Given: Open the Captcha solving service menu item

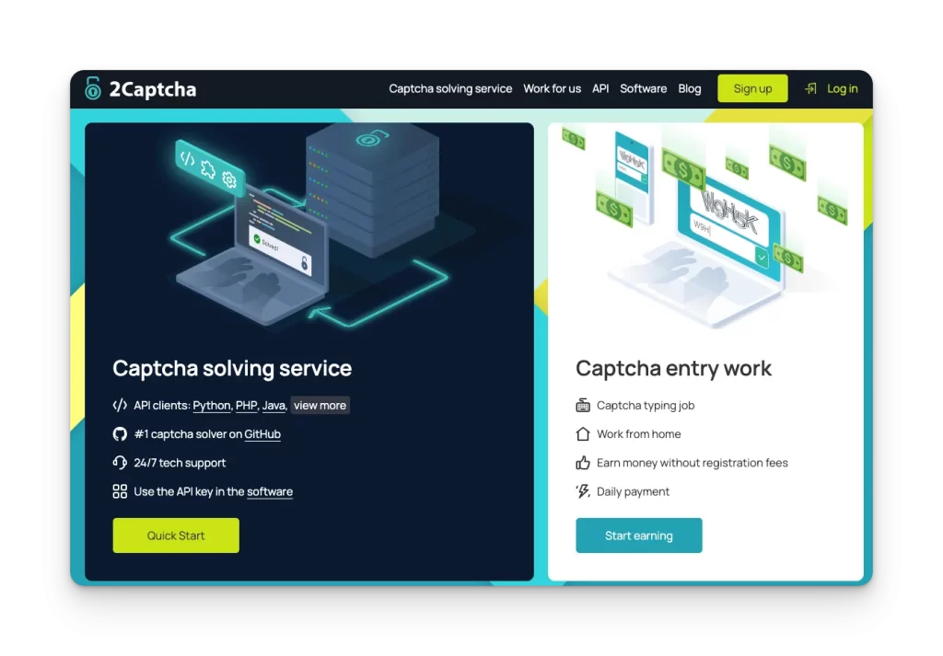Looking at the screenshot, I should 450,89.
